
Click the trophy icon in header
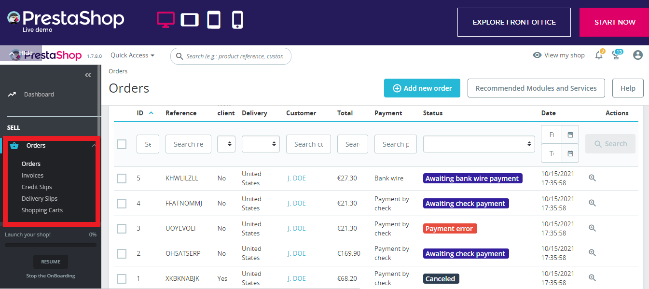616,55
